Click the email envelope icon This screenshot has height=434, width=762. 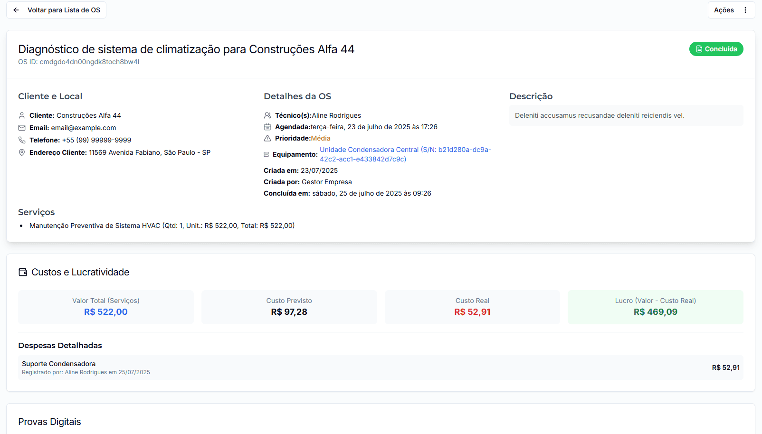(22, 128)
